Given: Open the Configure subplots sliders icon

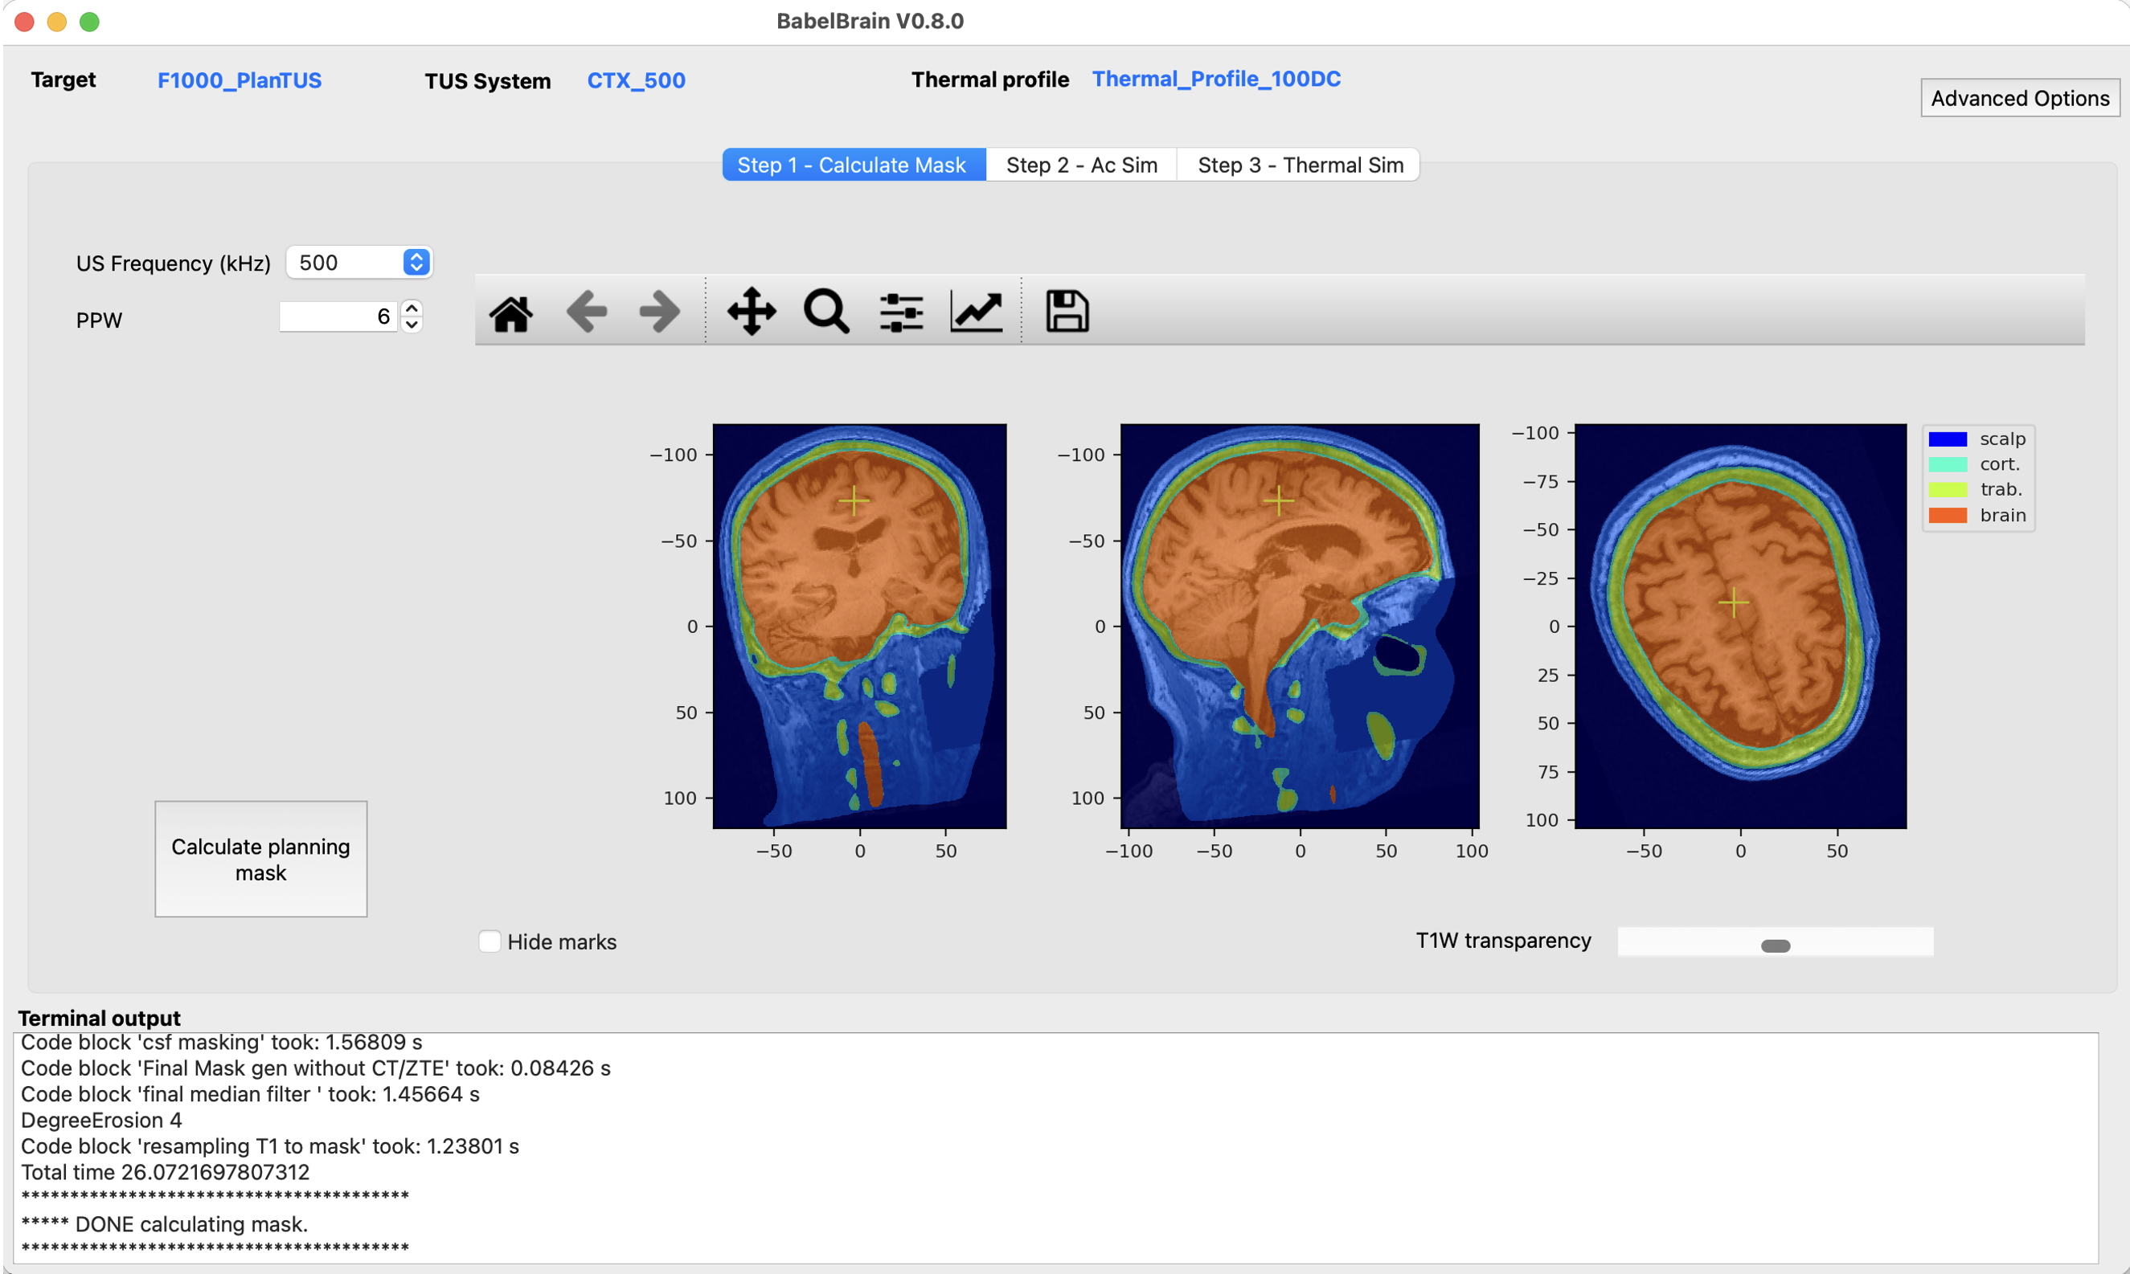Looking at the screenshot, I should tap(901, 312).
